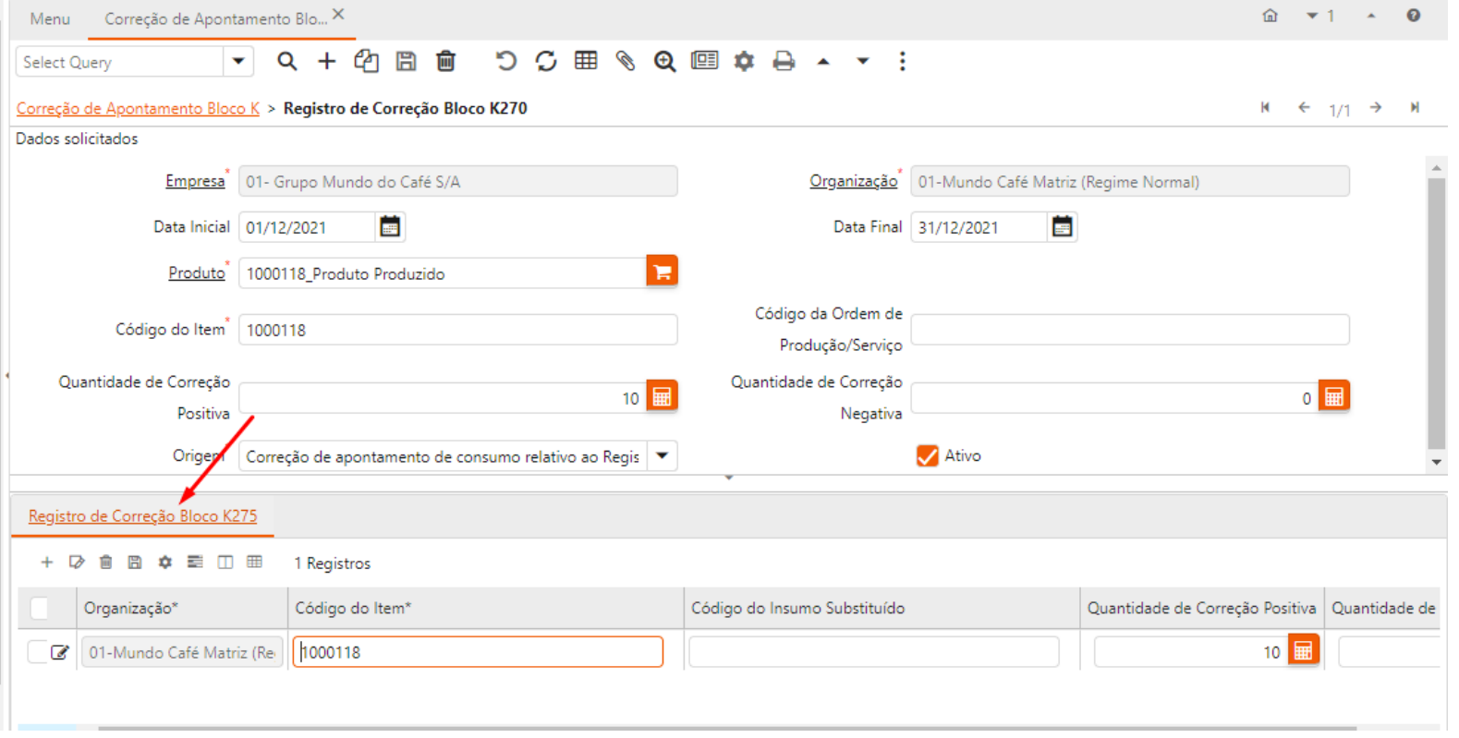Open calculator for Quantidade de Correção Negativa

click(1333, 397)
